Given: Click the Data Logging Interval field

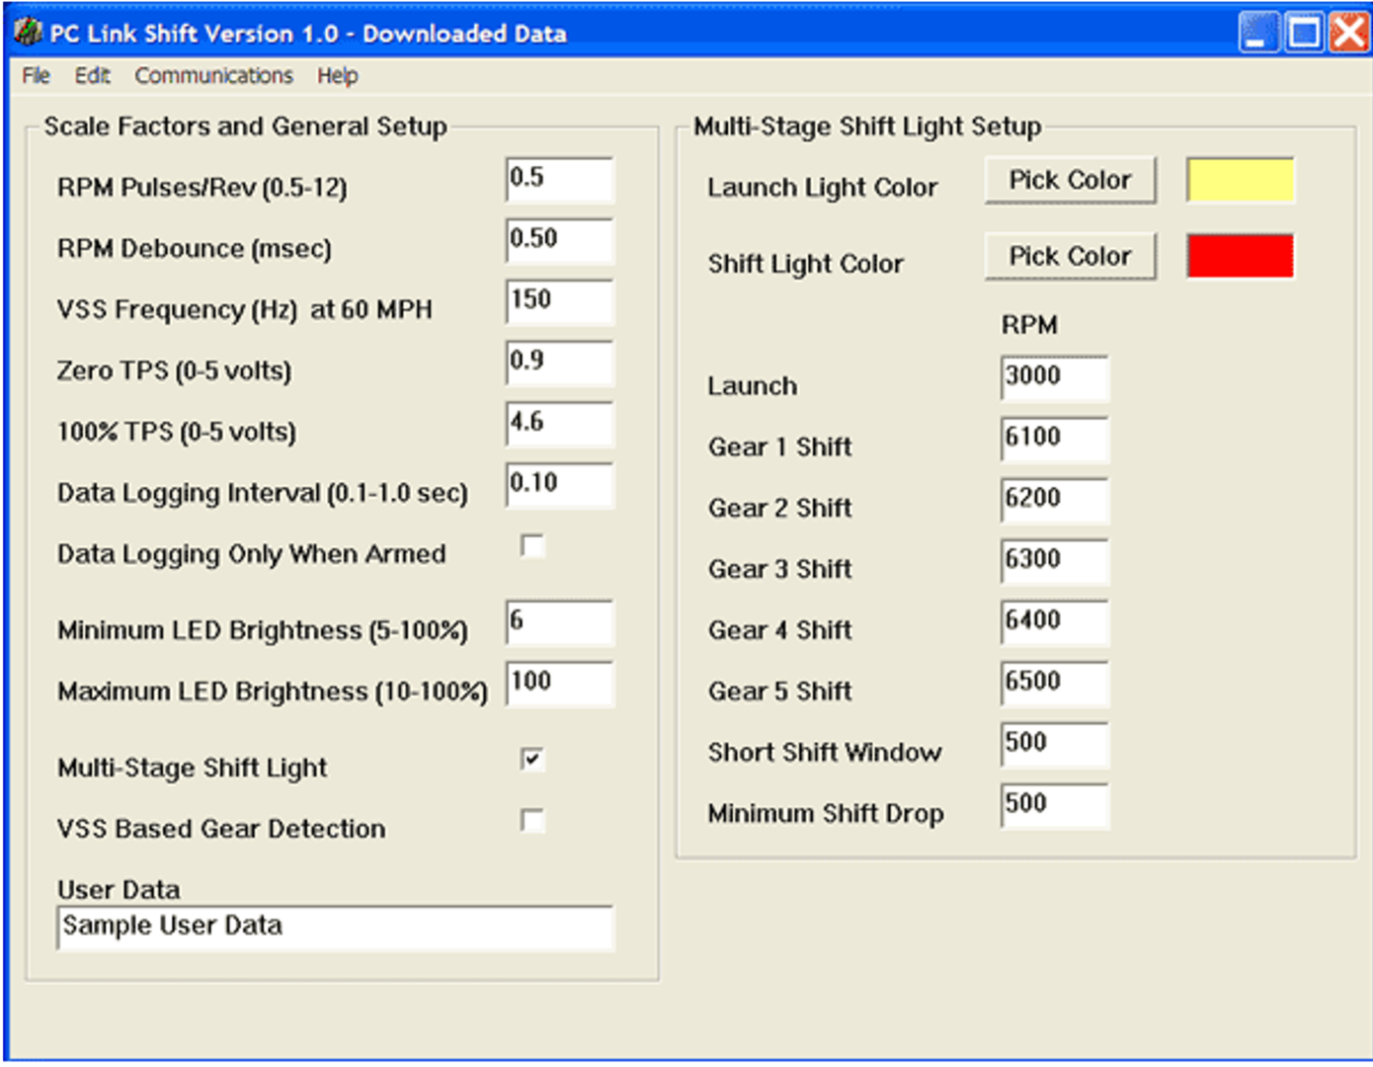Looking at the screenshot, I should pyautogui.click(x=559, y=486).
